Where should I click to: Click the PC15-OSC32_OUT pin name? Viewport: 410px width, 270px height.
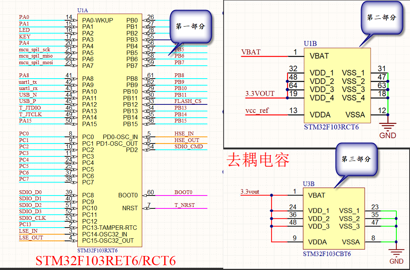(x=108, y=240)
